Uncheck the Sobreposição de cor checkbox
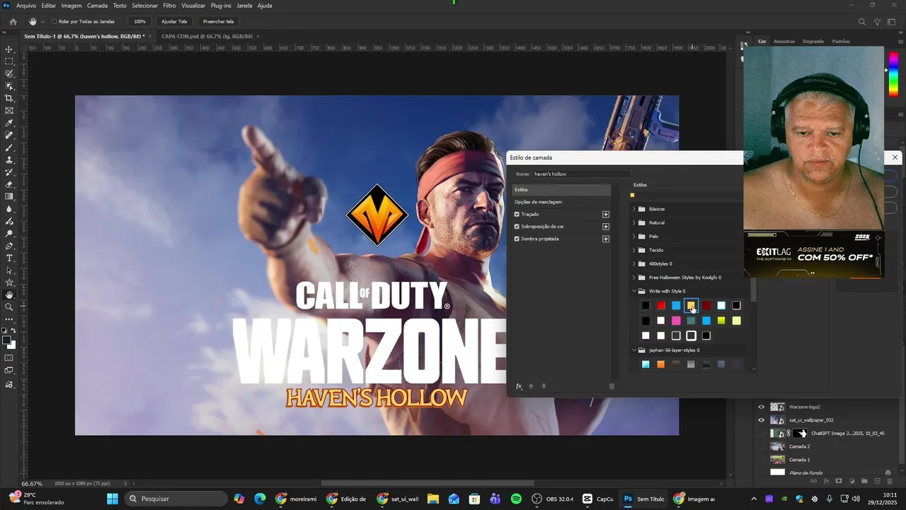This screenshot has width=906, height=510. click(x=517, y=227)
